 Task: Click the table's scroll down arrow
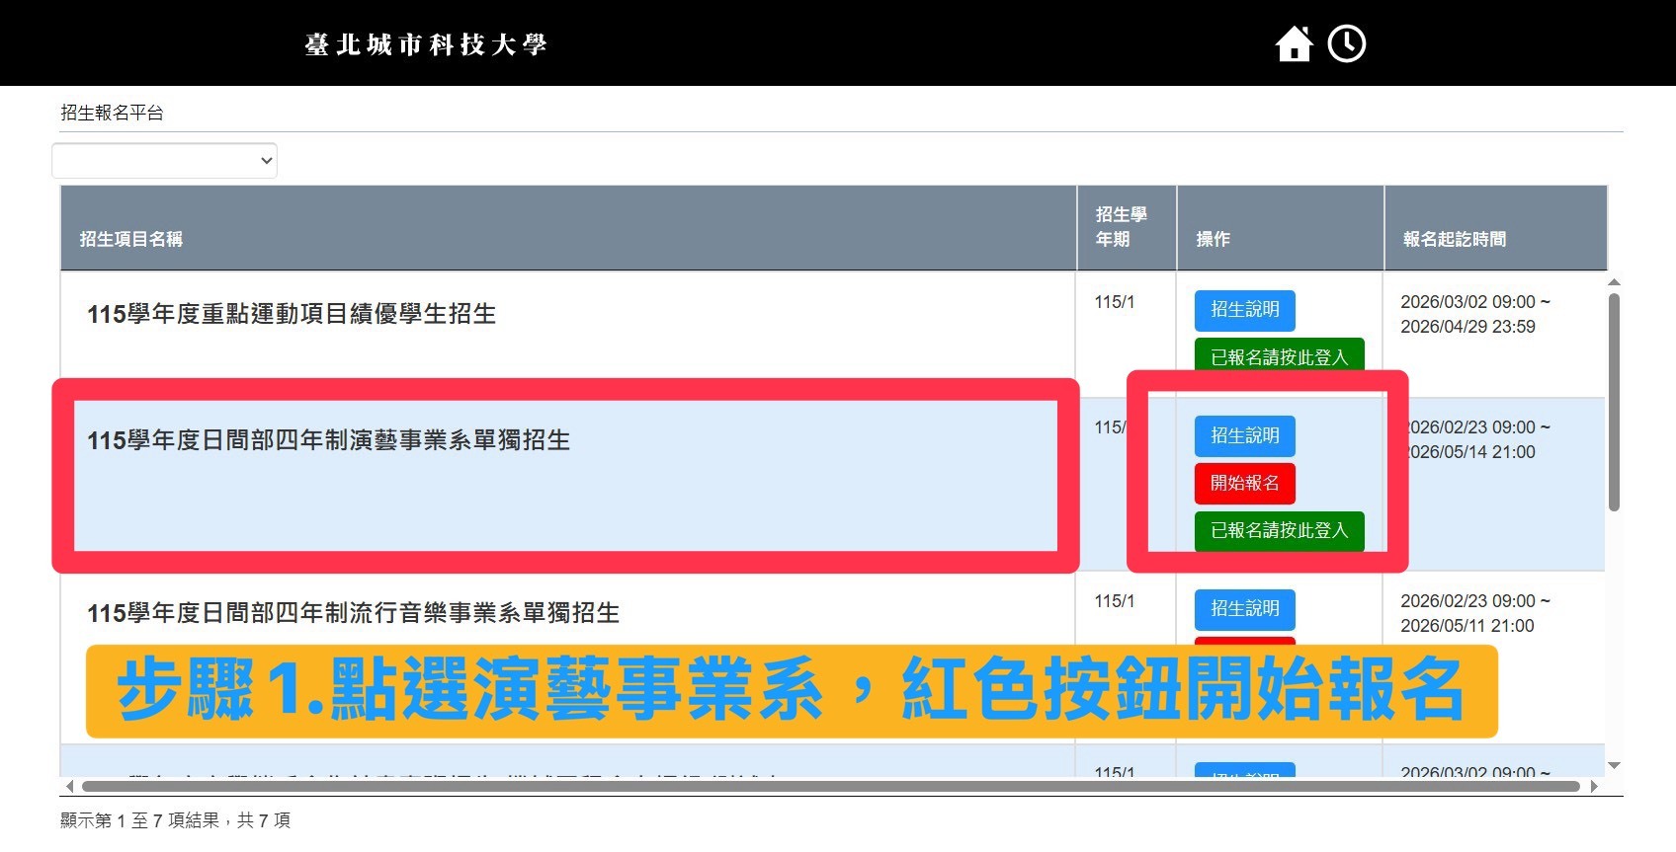pyautogui.click(x=1614, y=765)
